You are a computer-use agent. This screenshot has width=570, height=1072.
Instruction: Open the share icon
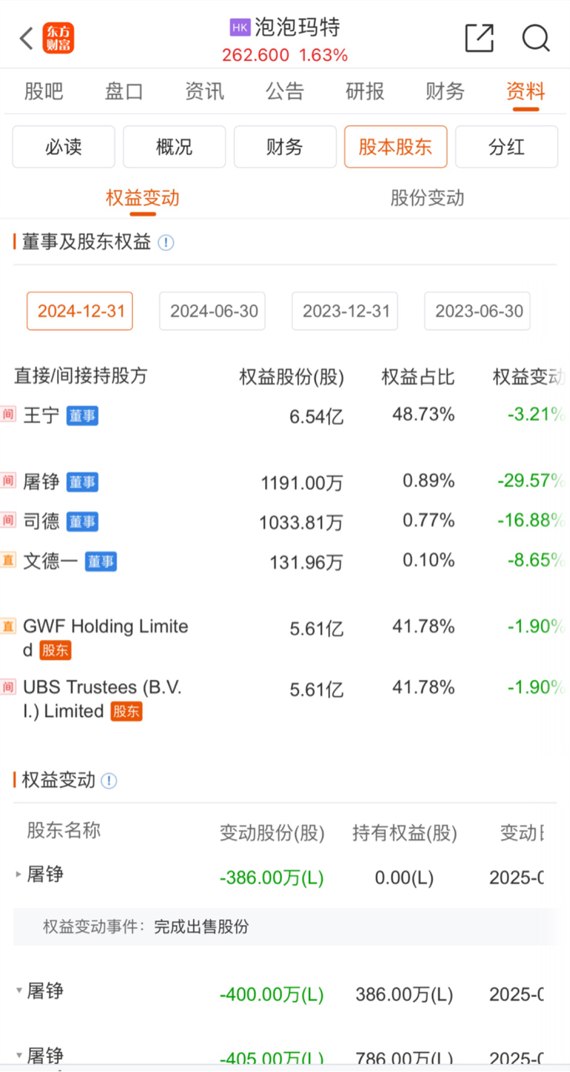tap(479, 38)
